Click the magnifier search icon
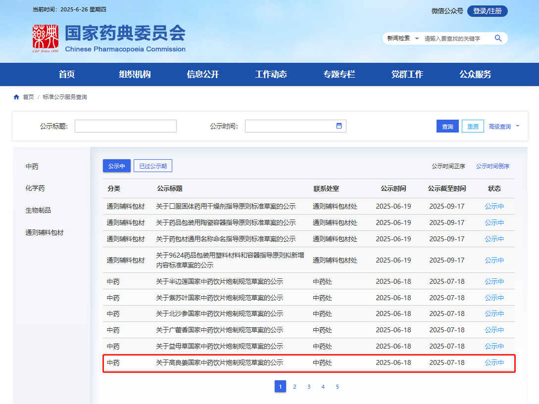This screenshot has width=539, height=404. point(498,38)
